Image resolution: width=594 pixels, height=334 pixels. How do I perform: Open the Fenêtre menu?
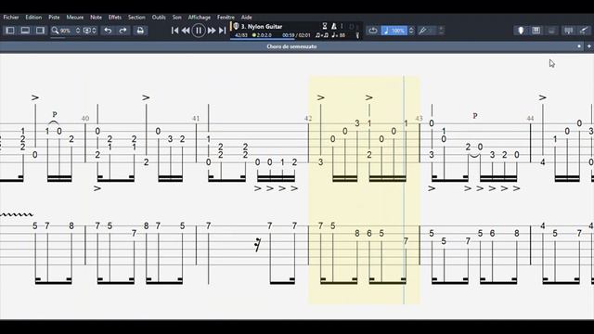[x=226, y=18]
